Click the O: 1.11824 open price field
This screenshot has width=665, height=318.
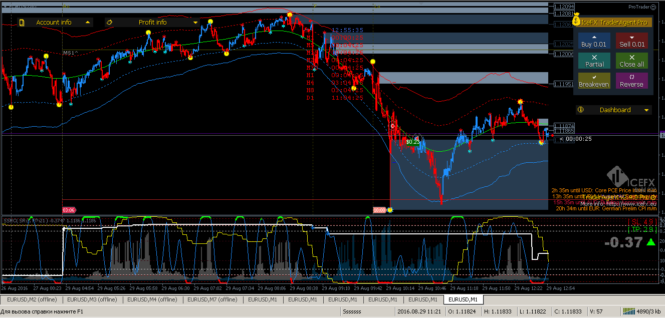(463, 311)
